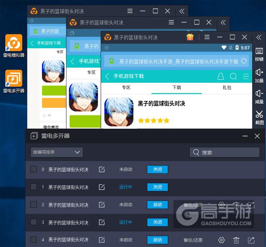Viewport: 266px width, 247px height.
Task: Open the 雷电模拟器 desktop shortcut
Action: point(14,45)
